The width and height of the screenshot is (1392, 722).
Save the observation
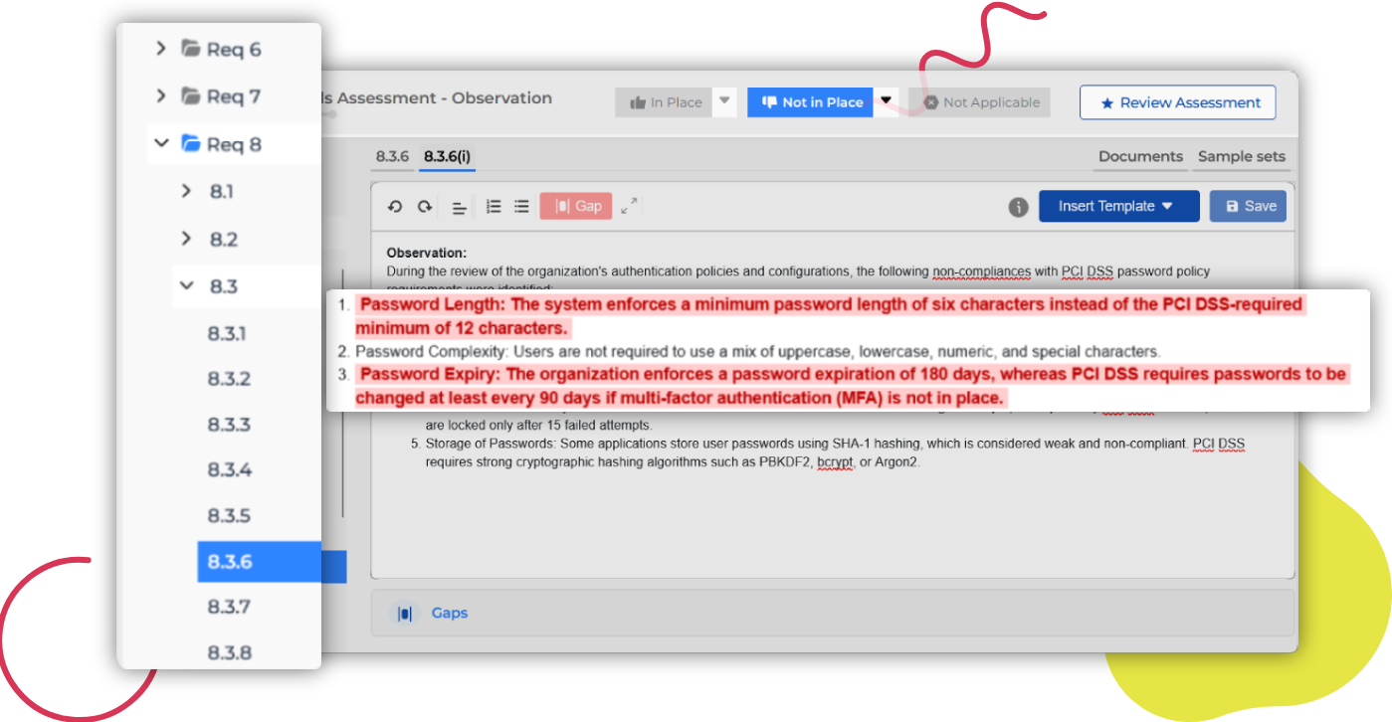1249,206
